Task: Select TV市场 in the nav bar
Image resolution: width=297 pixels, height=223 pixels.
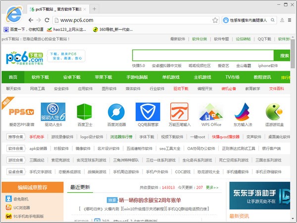Action: [232, 77]
